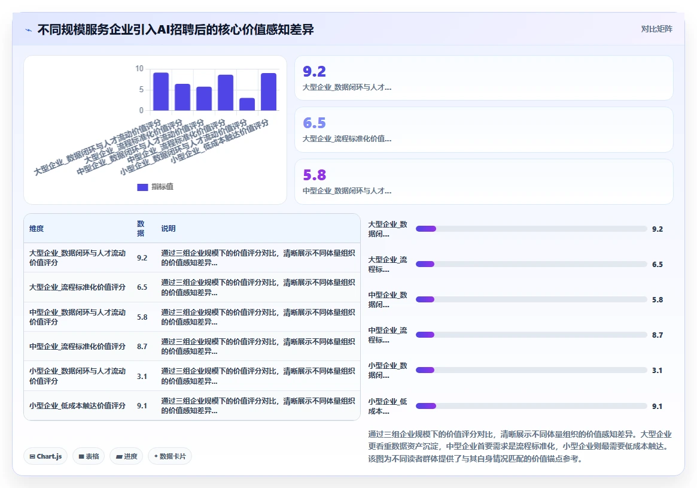The width and height of the screenshot is (697, 488).
Task: Click the summary paragraph beginning 通过三组企业规模下
Action: (520, 446)
